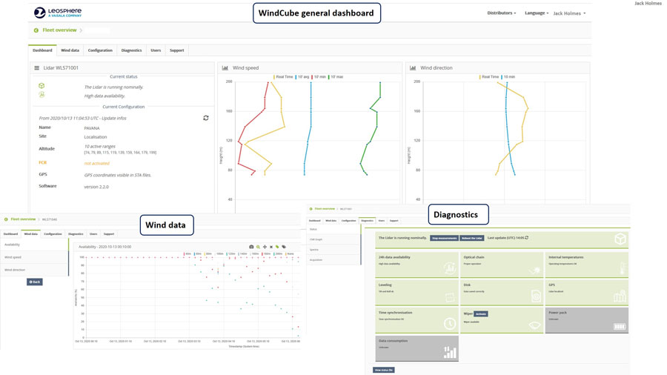Click Activate button in Wiper tile
This screenshot has width=667, height=375.
[x=481, y=313]
